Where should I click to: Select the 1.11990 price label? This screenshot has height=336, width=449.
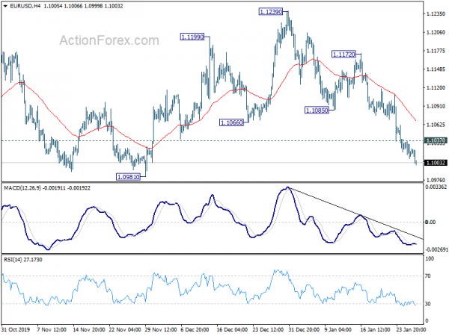point(192,37)
